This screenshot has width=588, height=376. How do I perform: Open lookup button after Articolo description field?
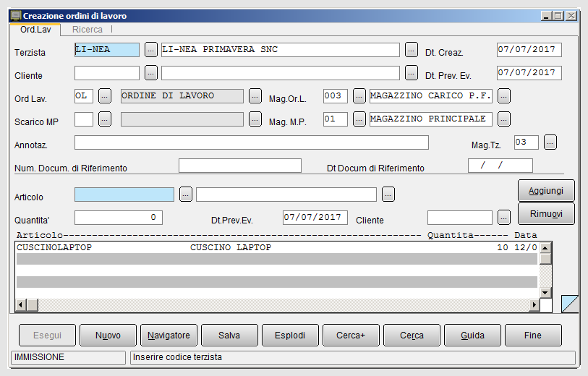click(388, 195)
